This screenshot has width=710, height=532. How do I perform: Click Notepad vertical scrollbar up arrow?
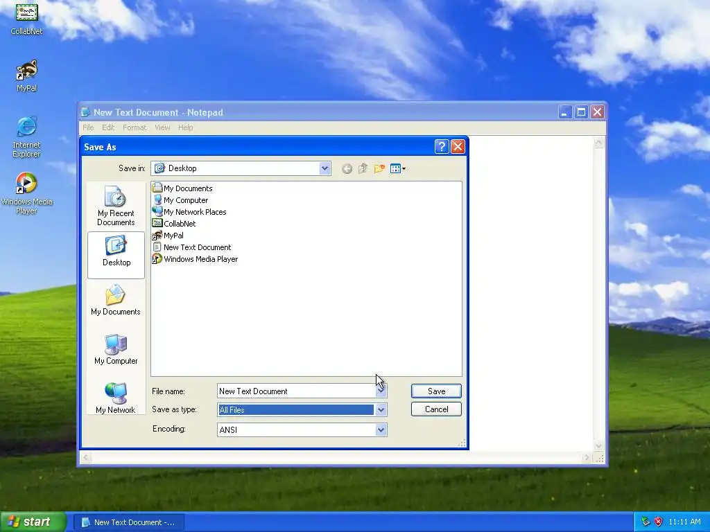pos(598,143)
